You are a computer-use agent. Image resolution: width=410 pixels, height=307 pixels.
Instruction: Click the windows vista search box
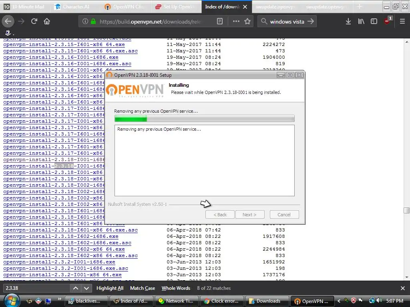coord(287,22)
